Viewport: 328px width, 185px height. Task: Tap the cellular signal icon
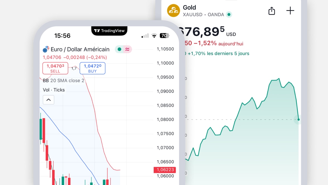144,35
